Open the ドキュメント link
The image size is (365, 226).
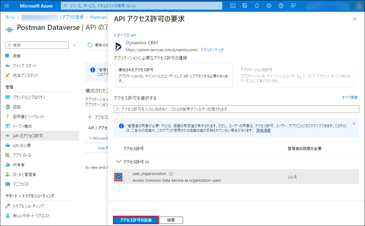pyautogui.click(x=209, y=50)
